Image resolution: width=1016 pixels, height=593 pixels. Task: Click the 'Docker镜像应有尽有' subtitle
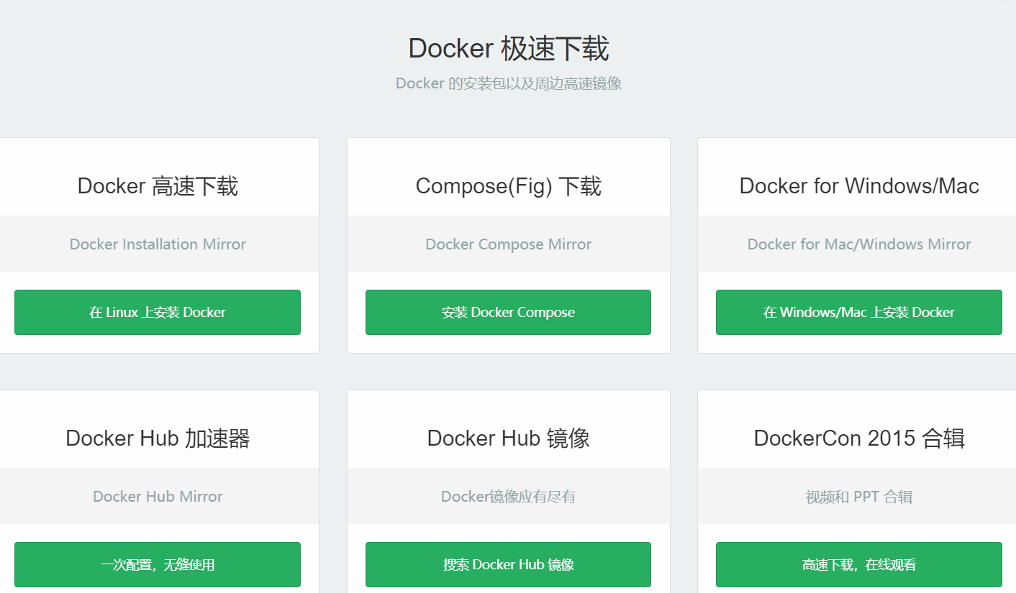[508, 497]
